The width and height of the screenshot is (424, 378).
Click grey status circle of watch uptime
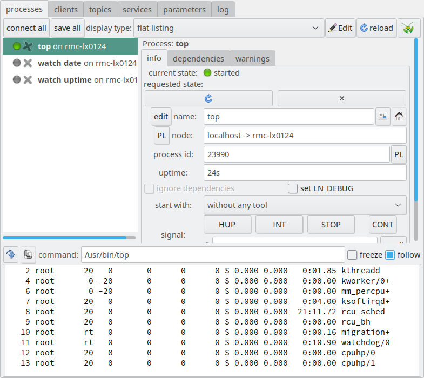pos(17,80)
